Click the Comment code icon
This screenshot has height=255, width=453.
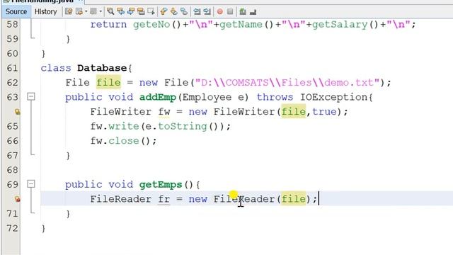(243, 11)
